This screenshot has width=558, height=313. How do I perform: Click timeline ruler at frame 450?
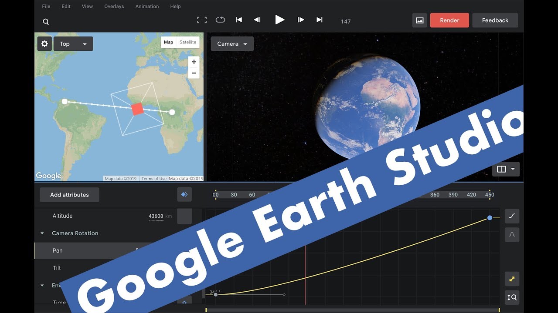(x=490, y=195)
